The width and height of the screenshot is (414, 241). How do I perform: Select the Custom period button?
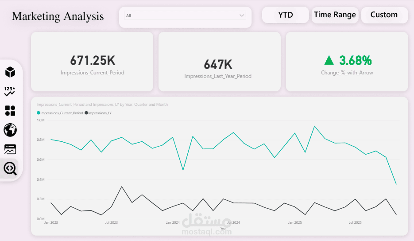(384, 15)
